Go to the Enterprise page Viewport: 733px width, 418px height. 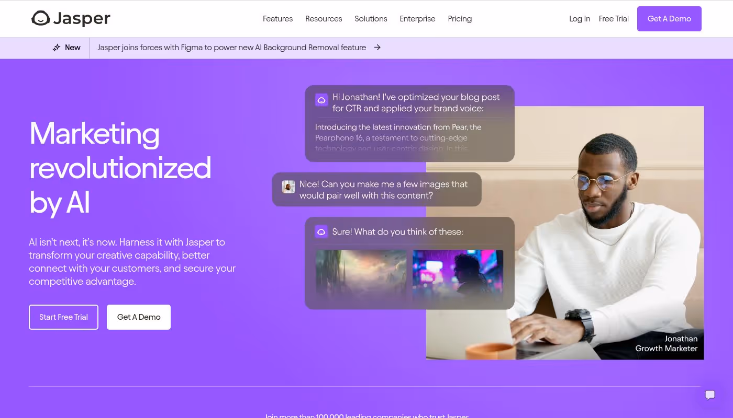click(417, 19)
